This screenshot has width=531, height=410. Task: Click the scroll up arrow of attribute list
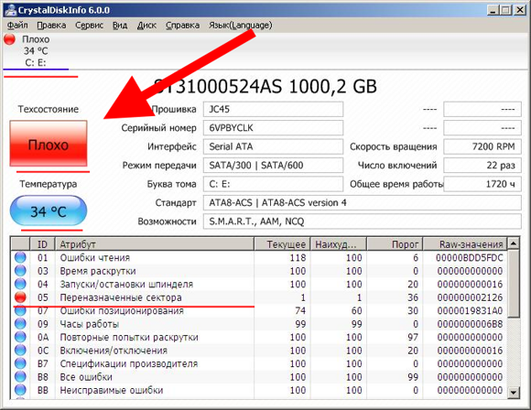coord(514,243)
